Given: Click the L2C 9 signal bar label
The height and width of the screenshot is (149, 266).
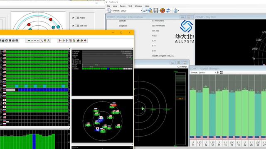Looking at the screenshot, I should 199,144.
